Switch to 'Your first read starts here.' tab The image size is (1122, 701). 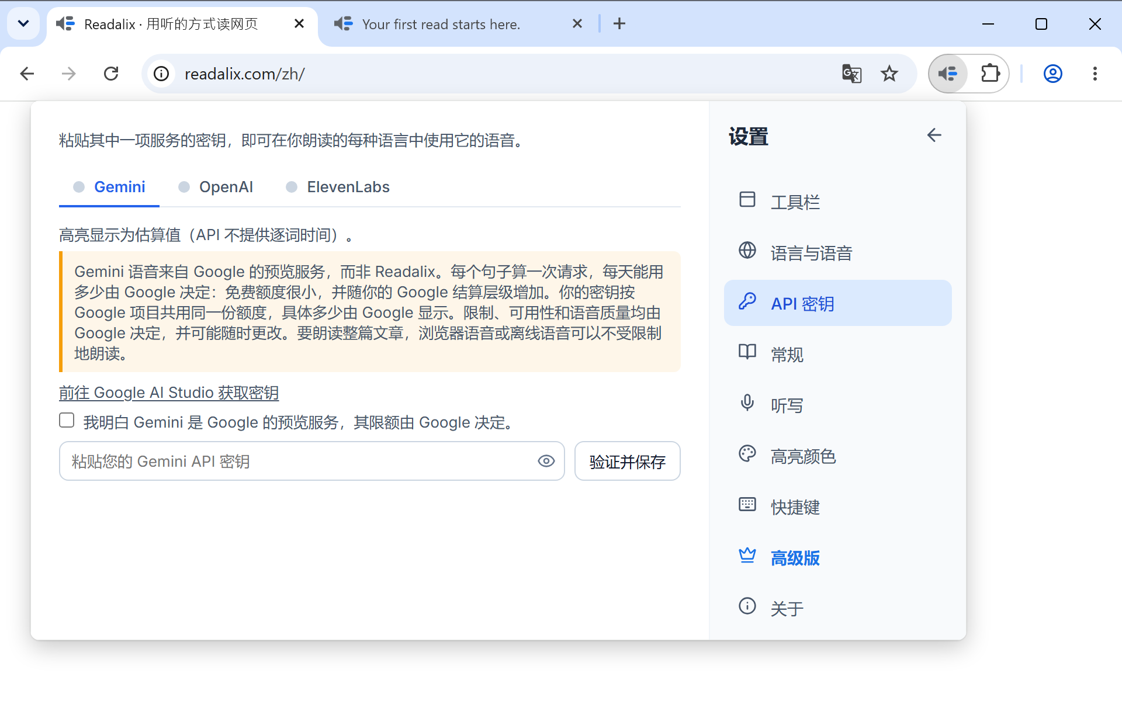(x=441, y=24)
